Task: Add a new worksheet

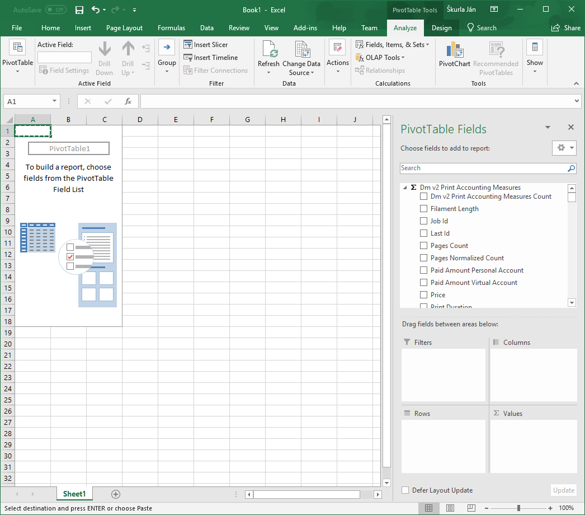Action: [x=115, y=494]
